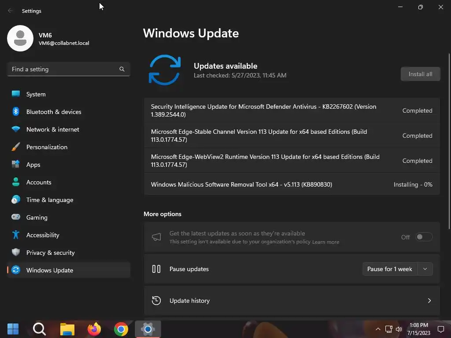The width and height of the screenshot is (451, 338).
Task: Open the Gaming settings page
Action: coord(68,217)
